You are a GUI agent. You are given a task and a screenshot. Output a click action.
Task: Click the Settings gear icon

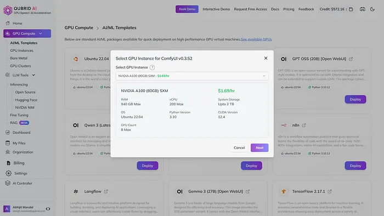tap(9, 173)
